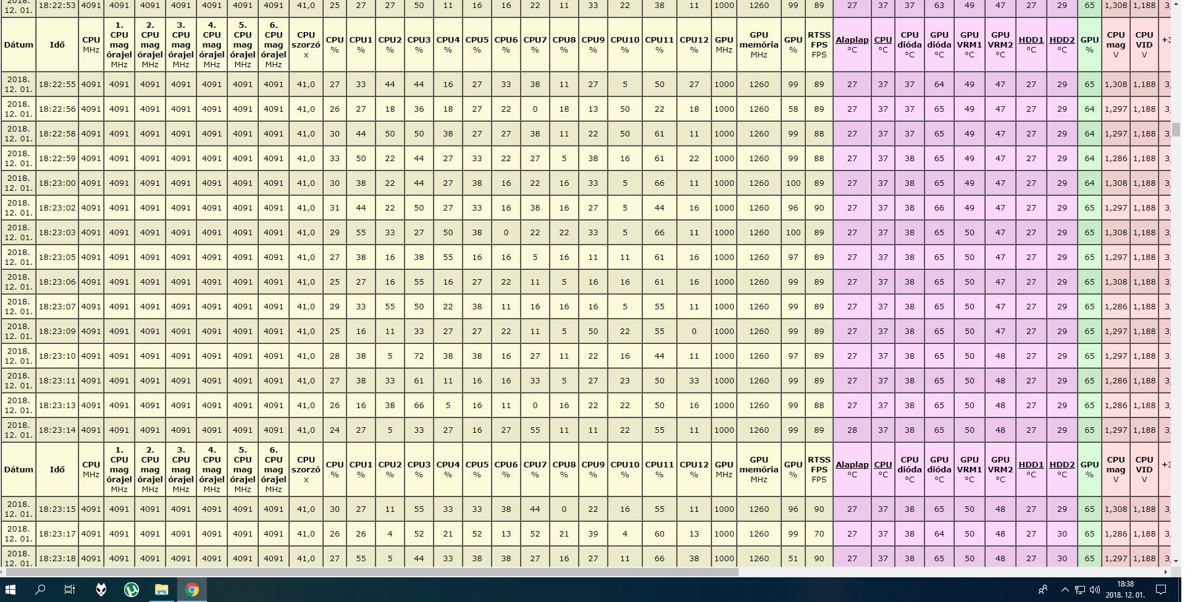Screen dimensions: 1185x602
Task: Select the time cell 18:23:09
Action: (57, 331)
